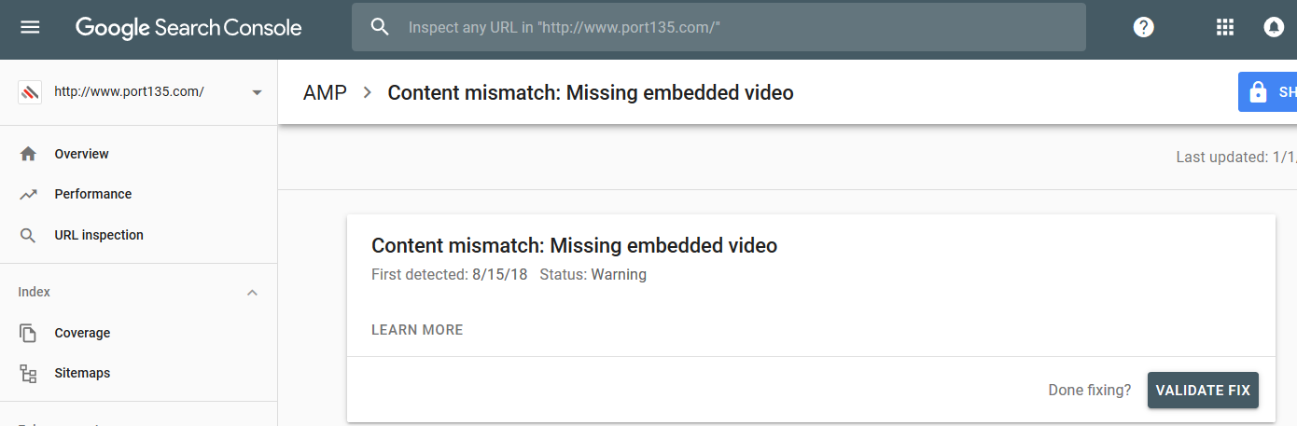The width and height of the screenshot is (1297, 426).
Task: Click the port135 property logo icon
Action: tap(30, 92)
